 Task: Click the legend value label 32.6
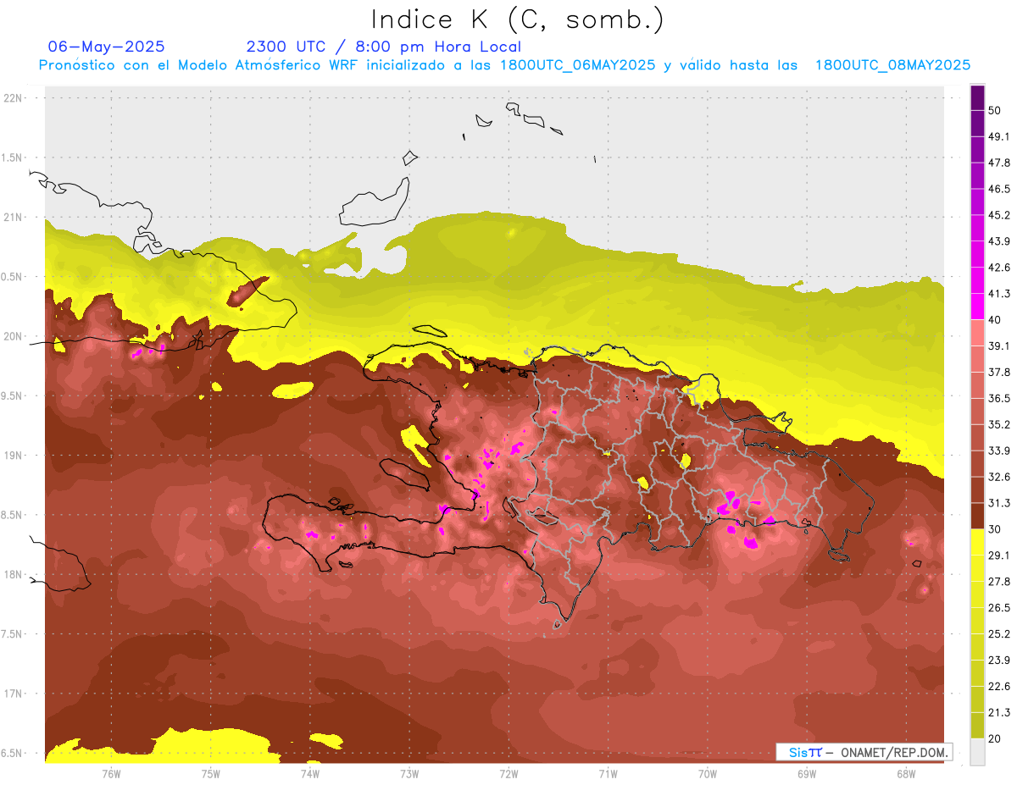[999, 477]
